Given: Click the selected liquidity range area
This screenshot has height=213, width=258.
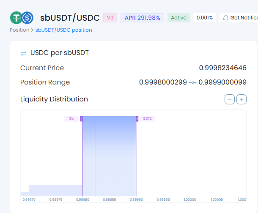Looking at the screenshot, I should 109,156.
